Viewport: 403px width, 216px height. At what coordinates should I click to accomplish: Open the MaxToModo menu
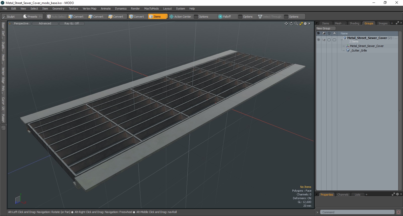pyautogui.click(x=151, y=9)
